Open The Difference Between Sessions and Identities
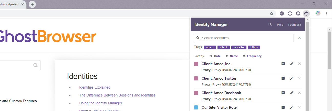 [117, 95]
